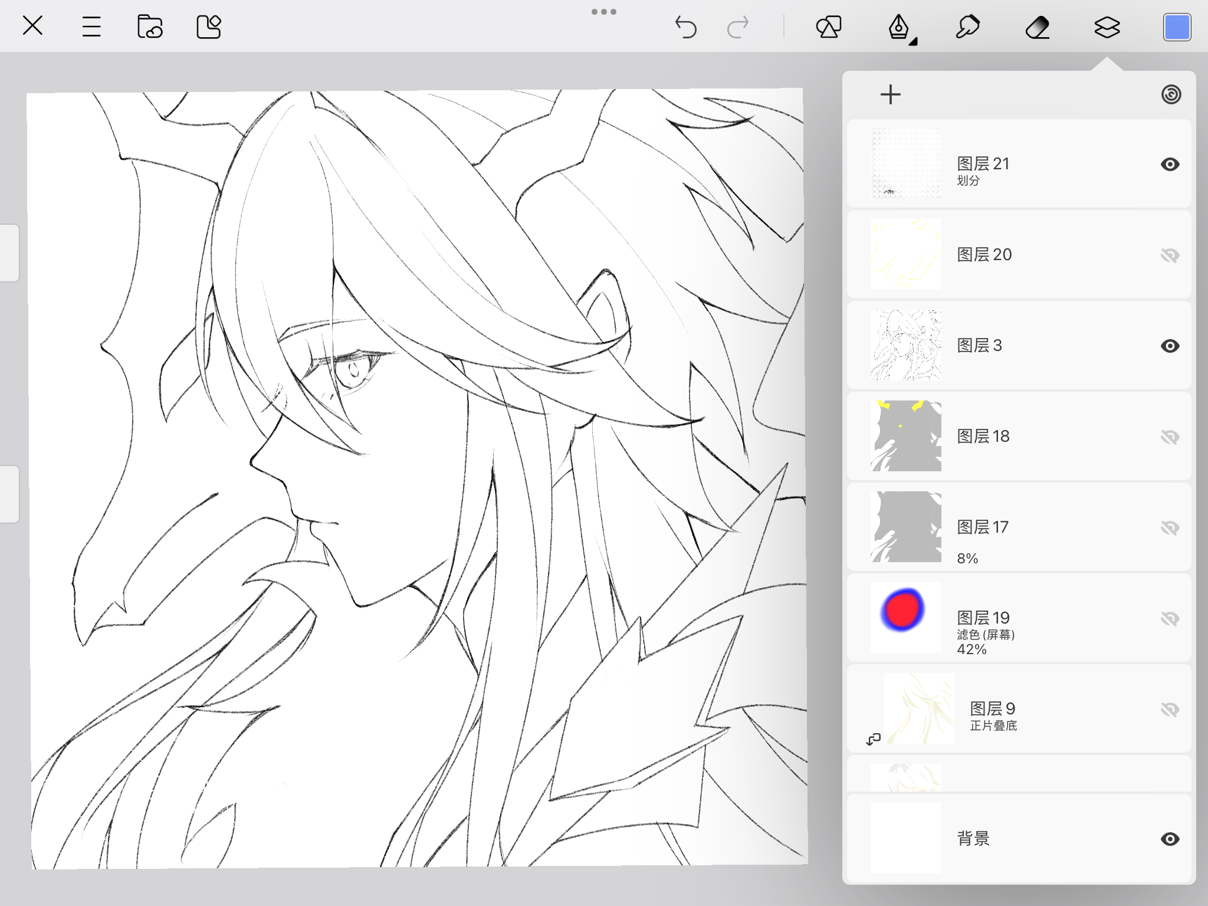Tap the lower left-edge slider tab
1208x906 pixels.
[9, 494]
